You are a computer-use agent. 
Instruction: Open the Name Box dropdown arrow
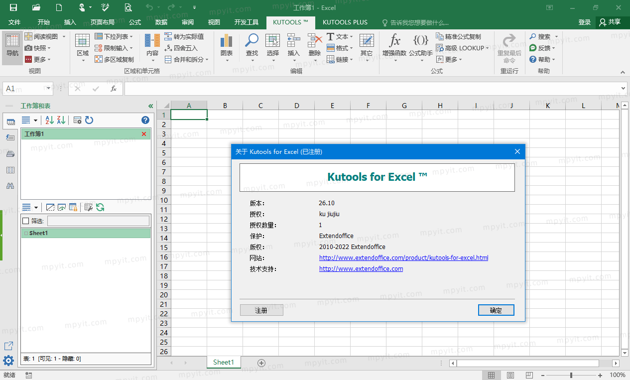click(48, 89)
